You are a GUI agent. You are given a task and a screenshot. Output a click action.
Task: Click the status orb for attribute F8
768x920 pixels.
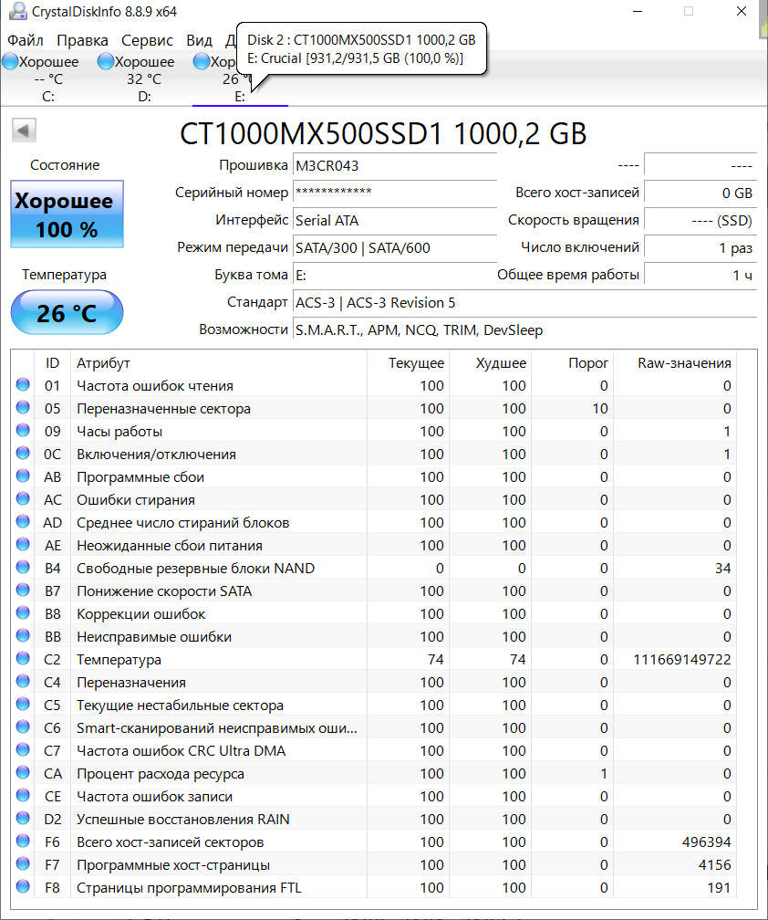23,888
